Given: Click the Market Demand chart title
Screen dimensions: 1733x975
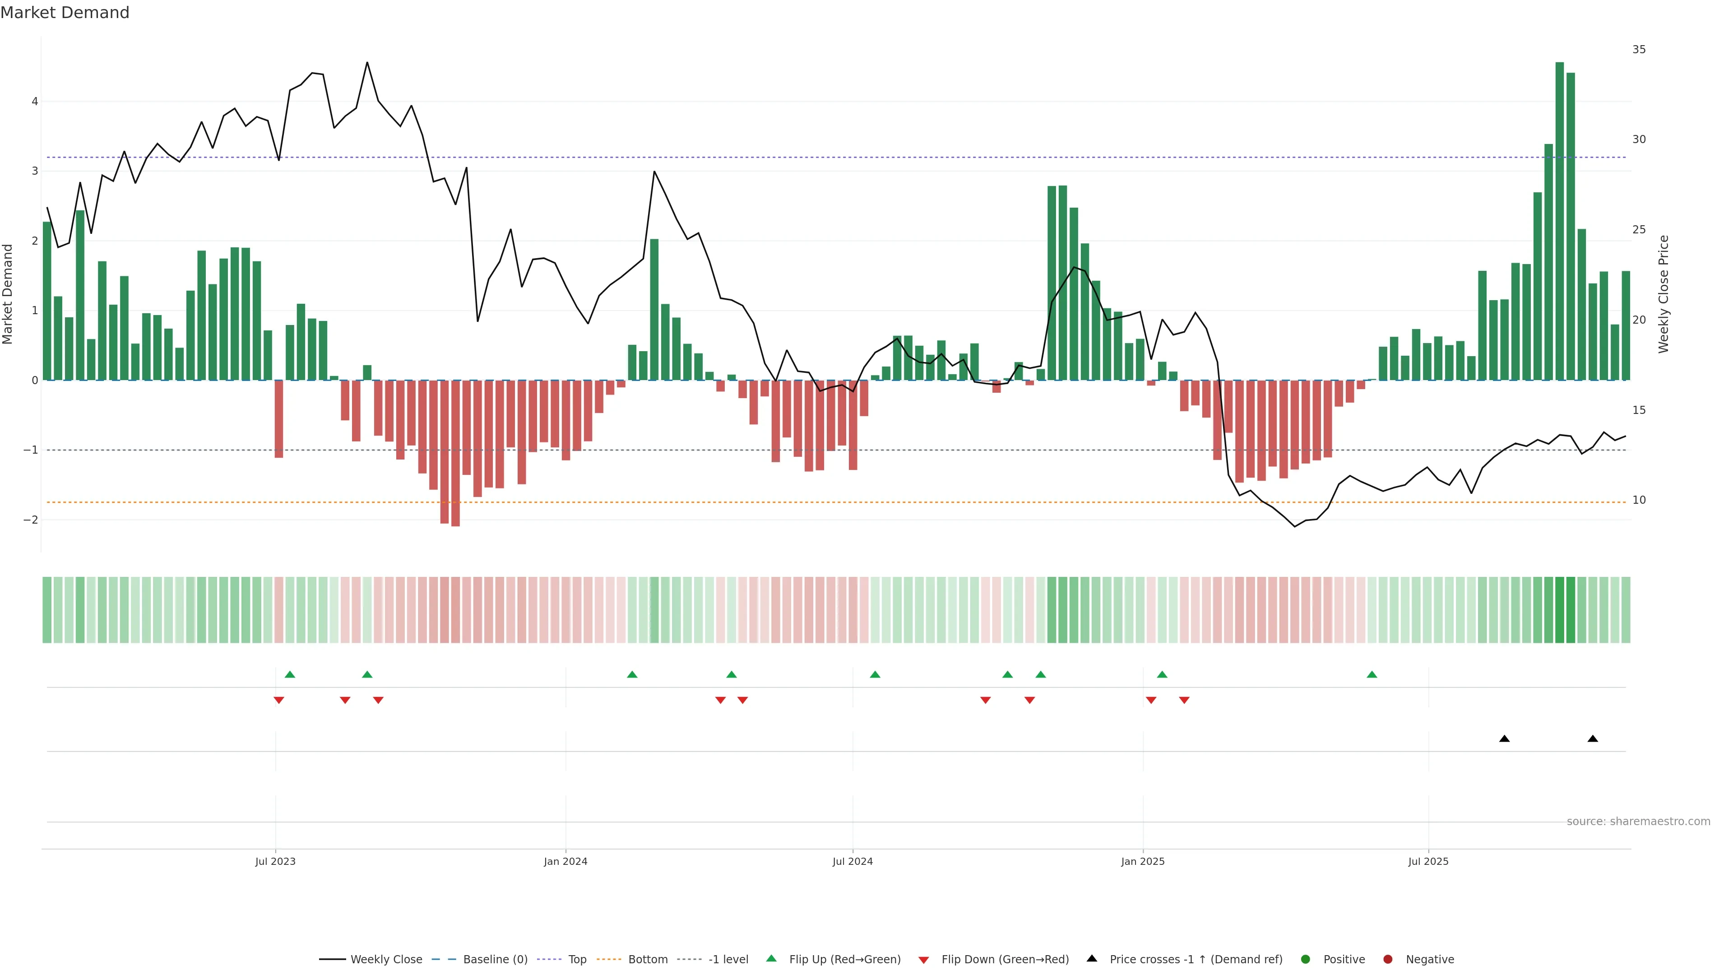Looking at the screenshot, I should point(65,13).
